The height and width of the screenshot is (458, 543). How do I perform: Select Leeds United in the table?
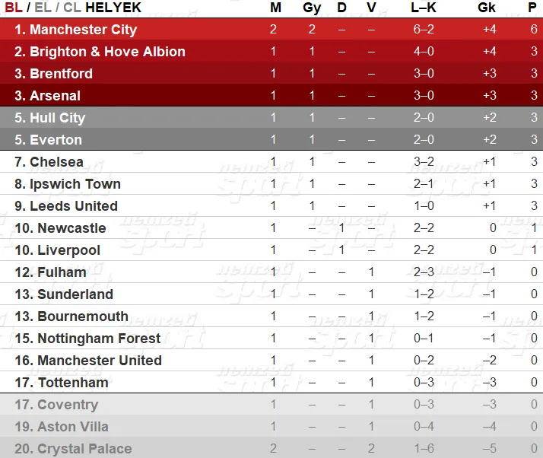coord(271,205)
